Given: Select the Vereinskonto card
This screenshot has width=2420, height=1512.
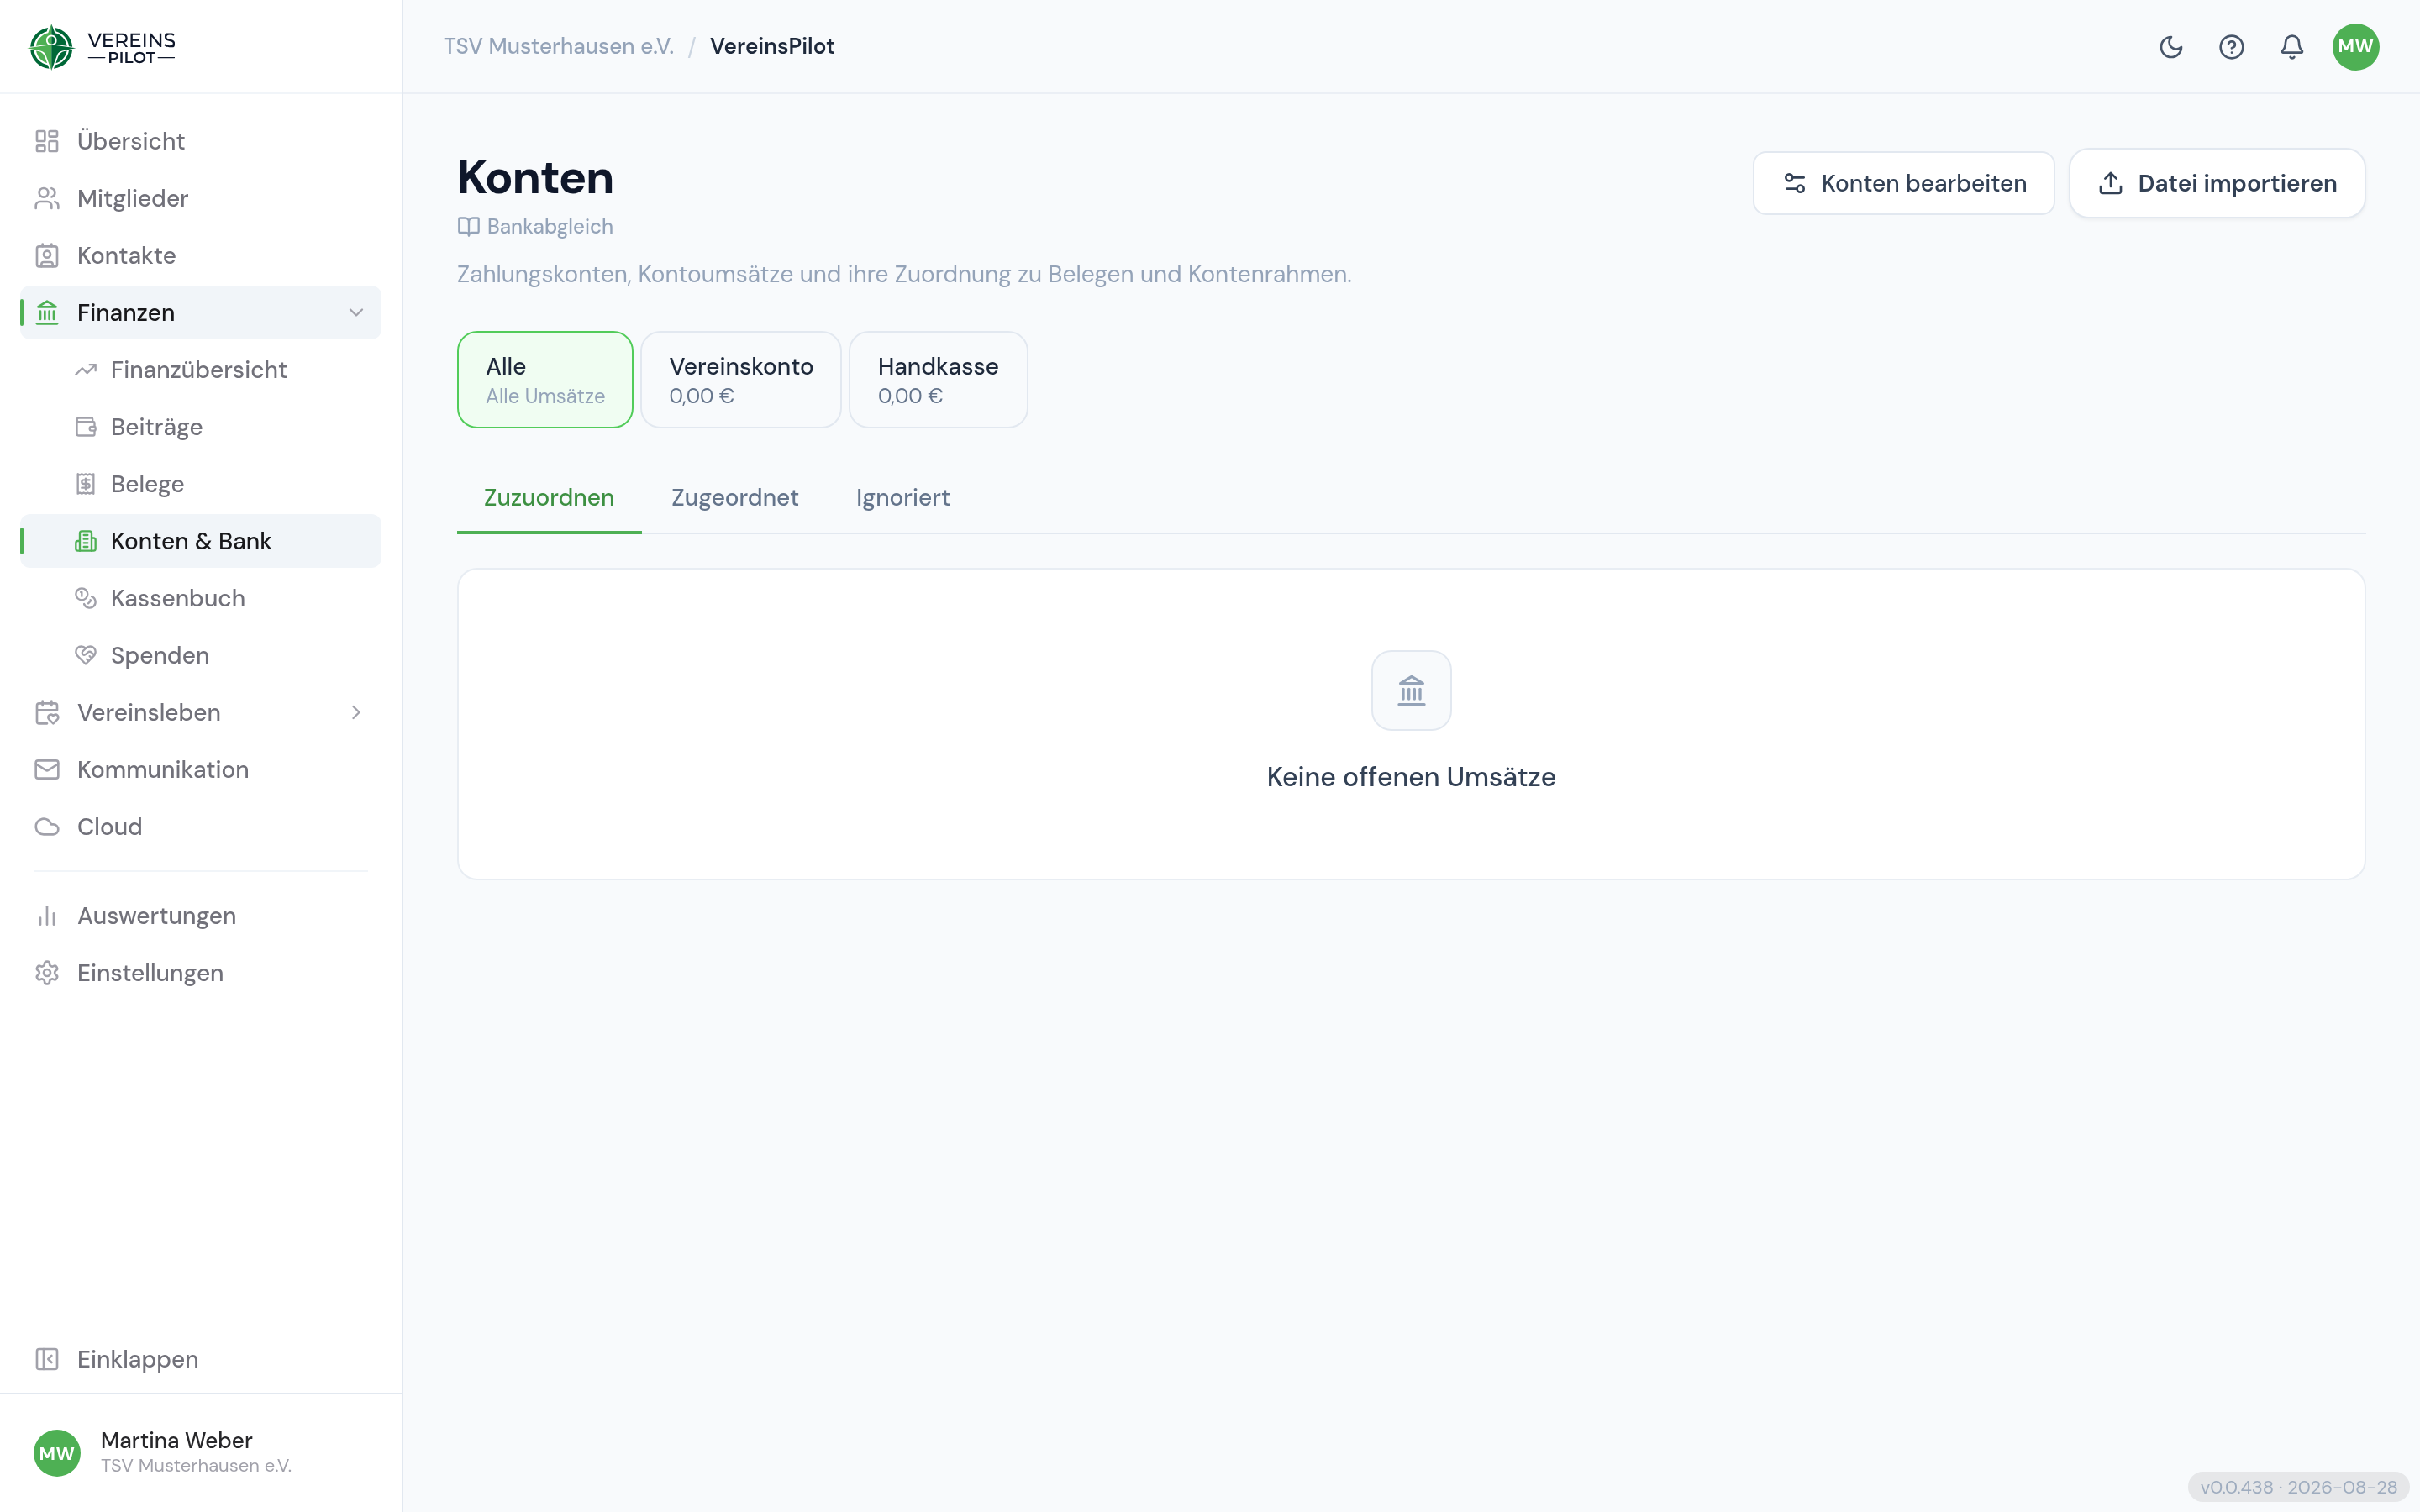Looking at the screenshot, I should coord(741,380).
